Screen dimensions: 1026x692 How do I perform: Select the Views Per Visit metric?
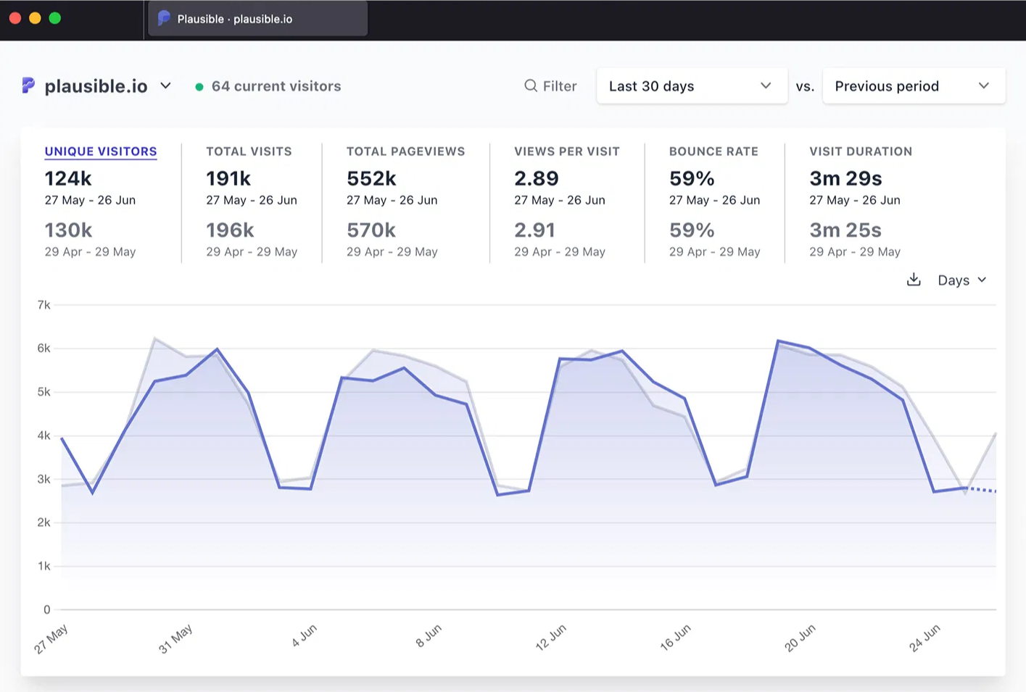point(567,151)
